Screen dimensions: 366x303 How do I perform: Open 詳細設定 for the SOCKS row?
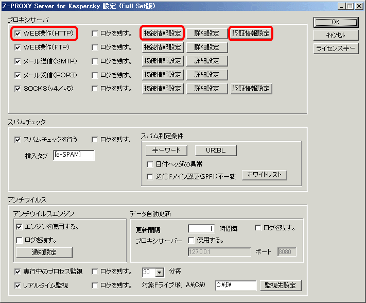click(207, 89)
